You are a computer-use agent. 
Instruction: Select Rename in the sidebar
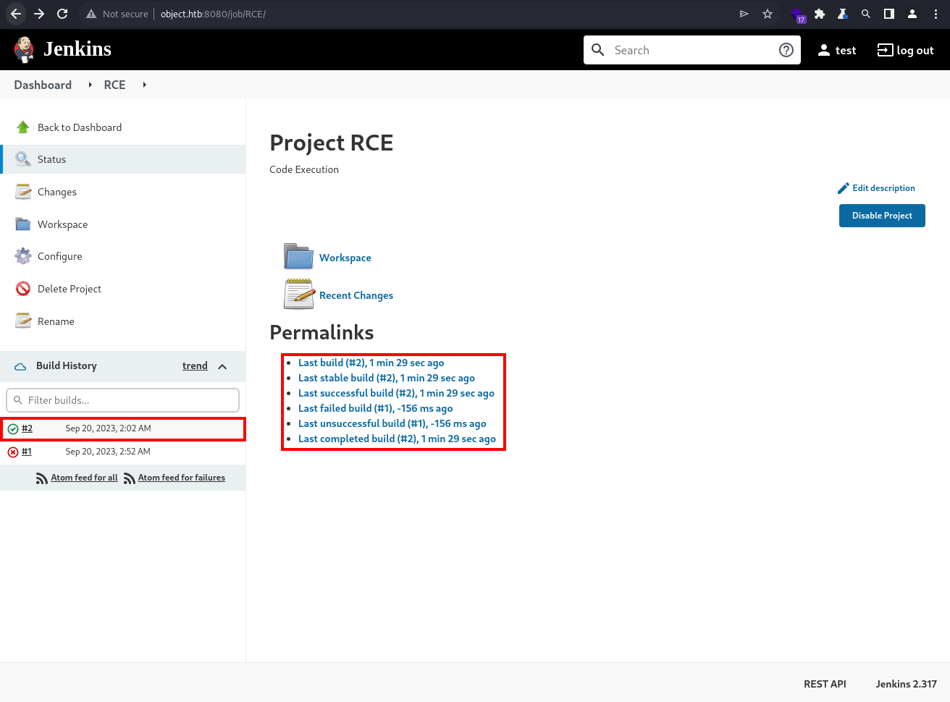[56, 321]
